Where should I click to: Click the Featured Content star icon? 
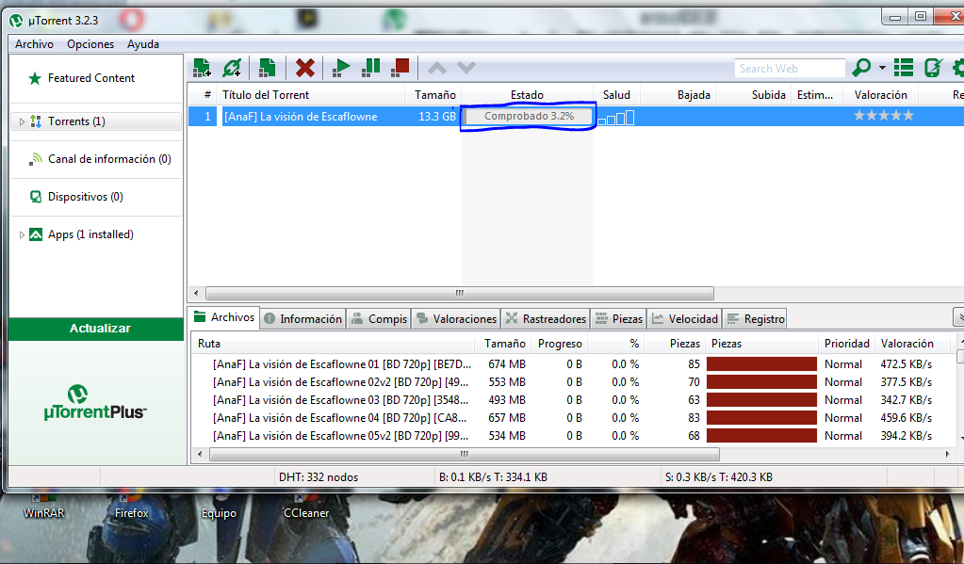tap(35, 78)
